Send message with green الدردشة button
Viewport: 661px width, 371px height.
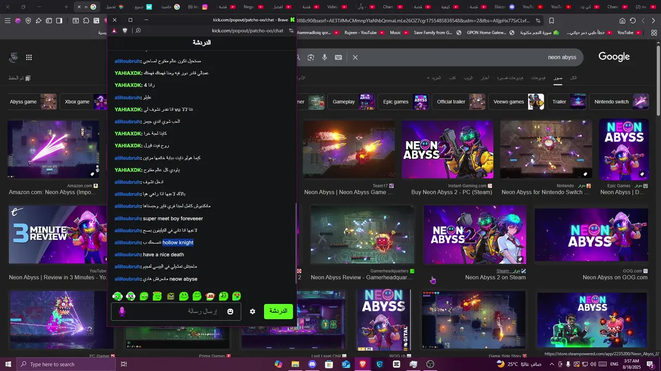(x=278, y=311)
